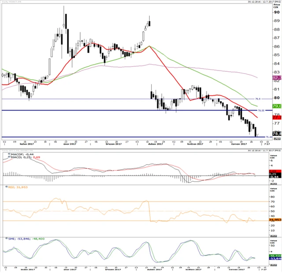Select the red 77.7 moving average price tag
The image size is (282, 273).
point(277,118)
